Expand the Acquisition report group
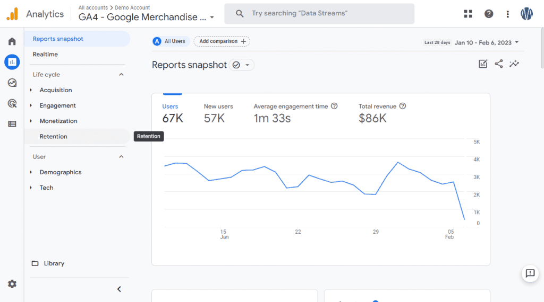Screen dimensions: 544x302 pos(55,90)
